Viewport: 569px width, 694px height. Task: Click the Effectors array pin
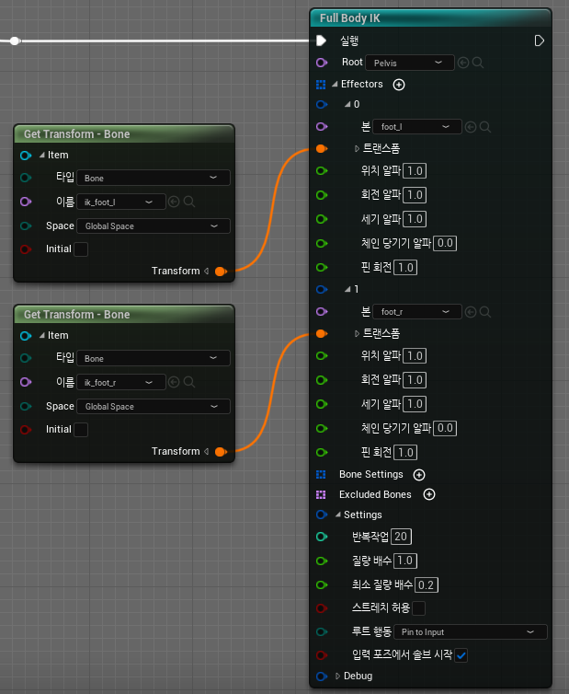[x=321, y=84]
